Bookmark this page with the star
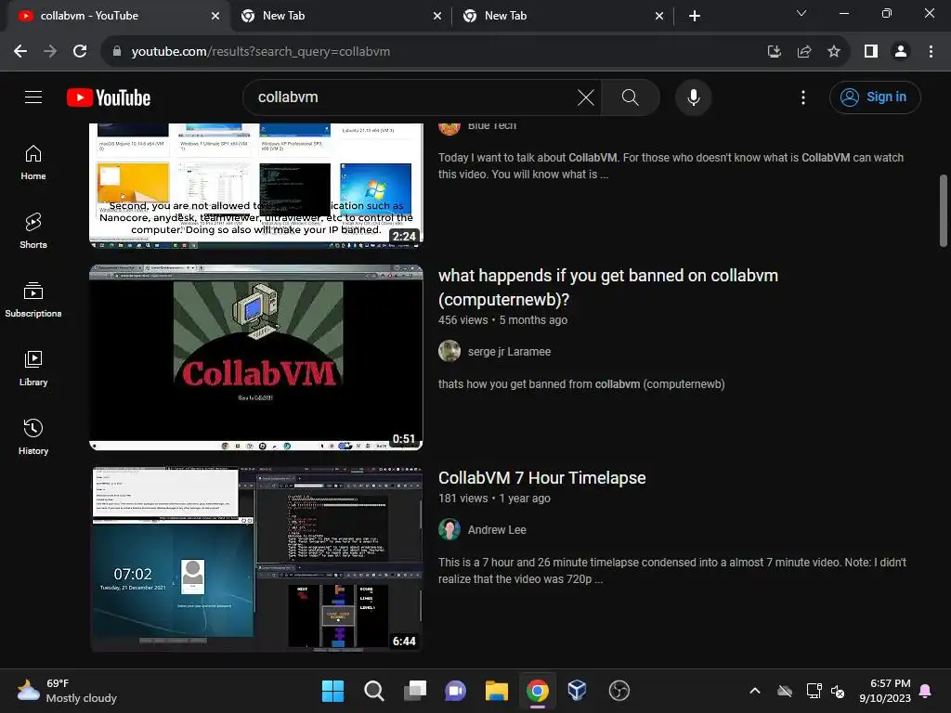Image resolution: width=951 pixels, height=713 pixels. click(833, 52)
